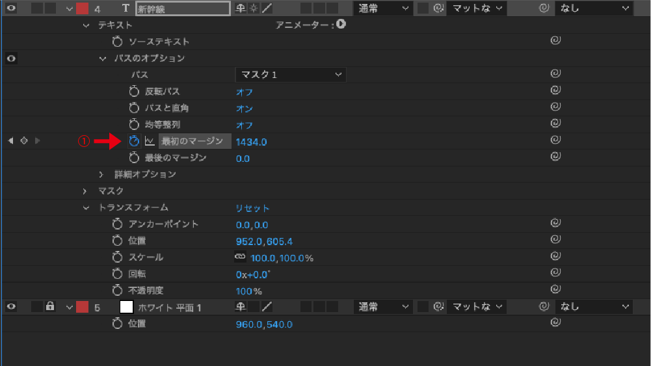Viewport: 651px width, 366px height.
Task: Collapse layer 5 ホワイト 平面 1 twirl
Action: click(70, 307)
